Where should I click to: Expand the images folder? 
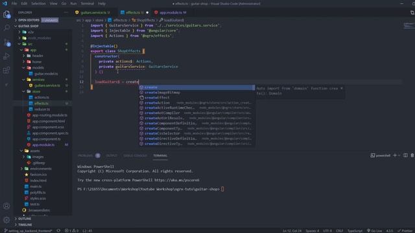pos(38,157)
